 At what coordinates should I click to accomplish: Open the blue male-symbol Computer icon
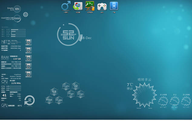66,6
